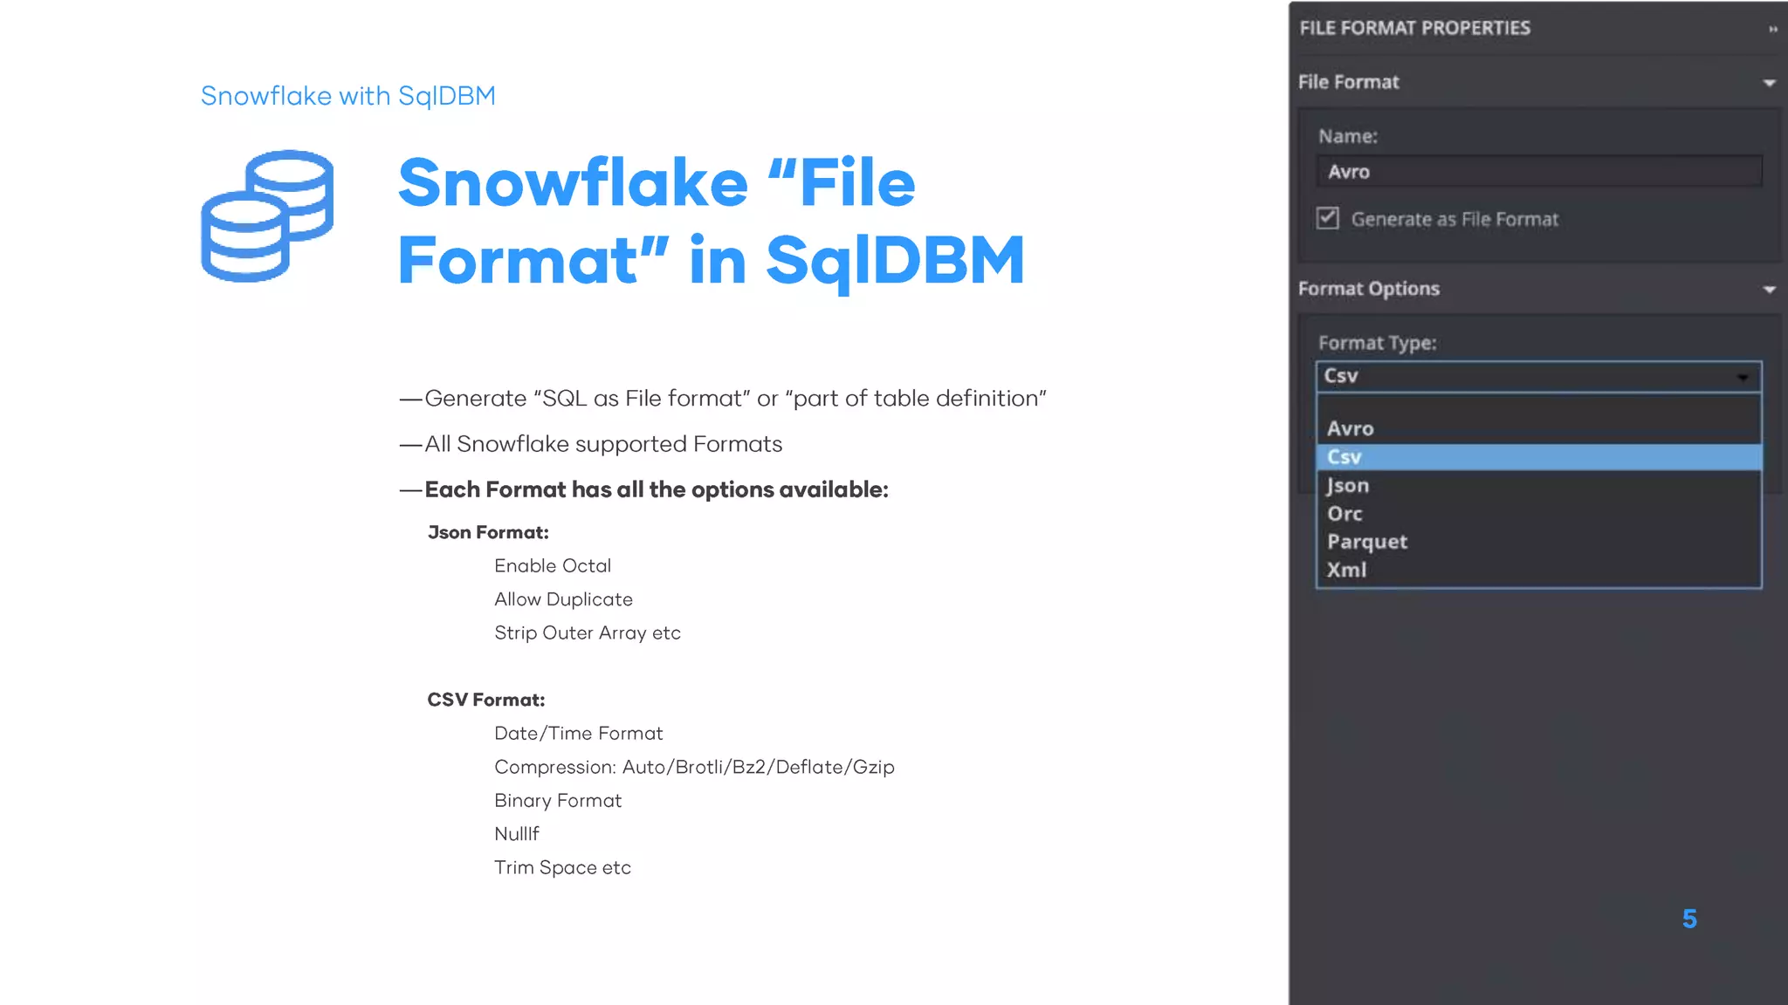Screen dimensions: 1788x1005
Task: Click the Name field containing Avro
Action: pyautogui.click(x=1537, y=172)
